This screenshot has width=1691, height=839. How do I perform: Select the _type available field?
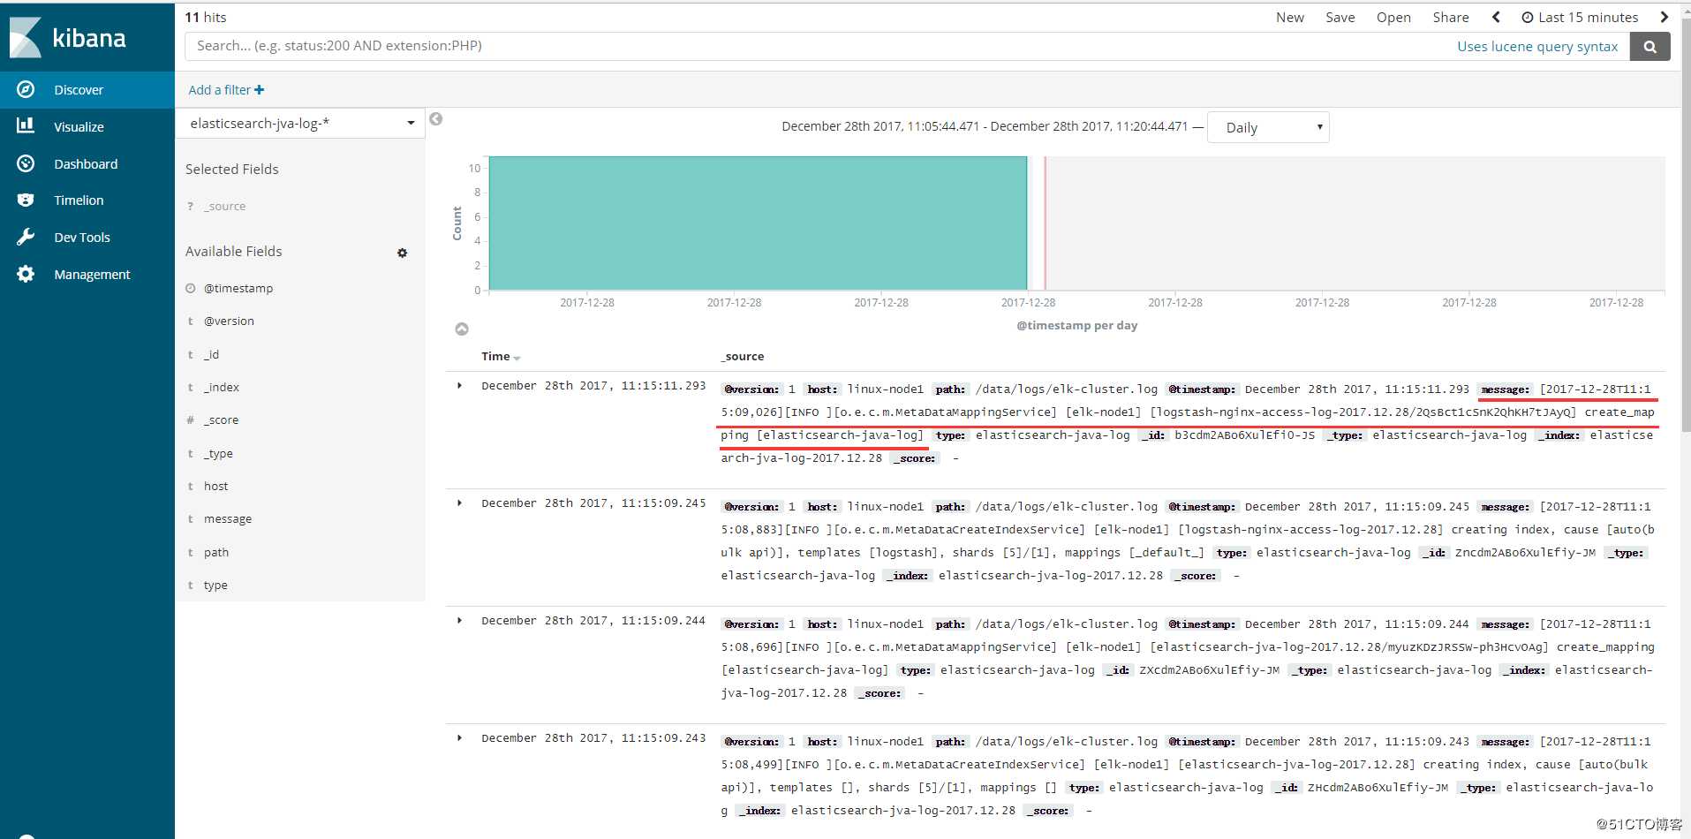[x=218, y=454]
